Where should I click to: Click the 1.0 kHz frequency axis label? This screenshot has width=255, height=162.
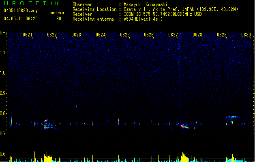pyautogui.click(x=3, y=73)
